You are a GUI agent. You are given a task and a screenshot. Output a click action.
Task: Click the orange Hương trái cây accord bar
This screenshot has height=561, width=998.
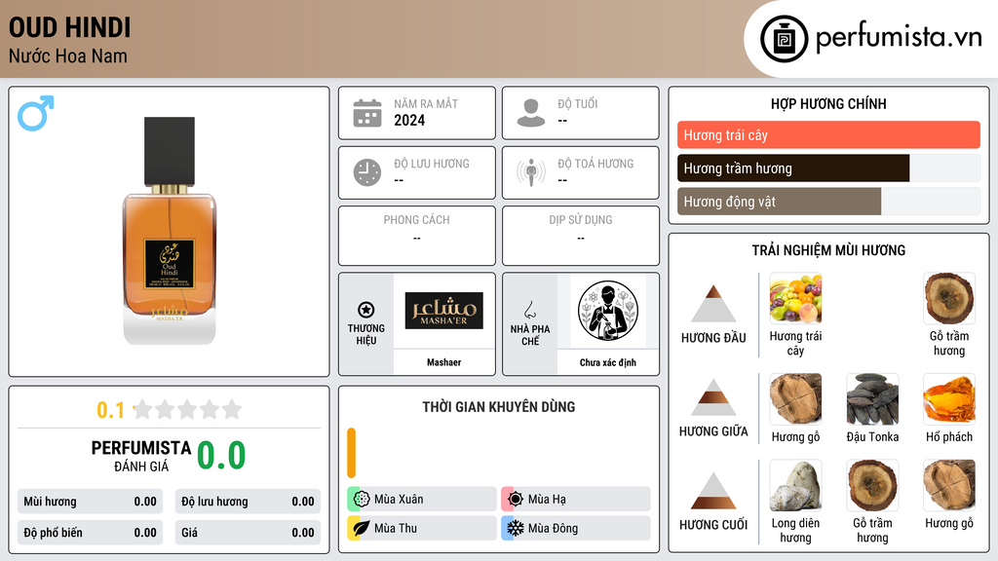(828, 134)
